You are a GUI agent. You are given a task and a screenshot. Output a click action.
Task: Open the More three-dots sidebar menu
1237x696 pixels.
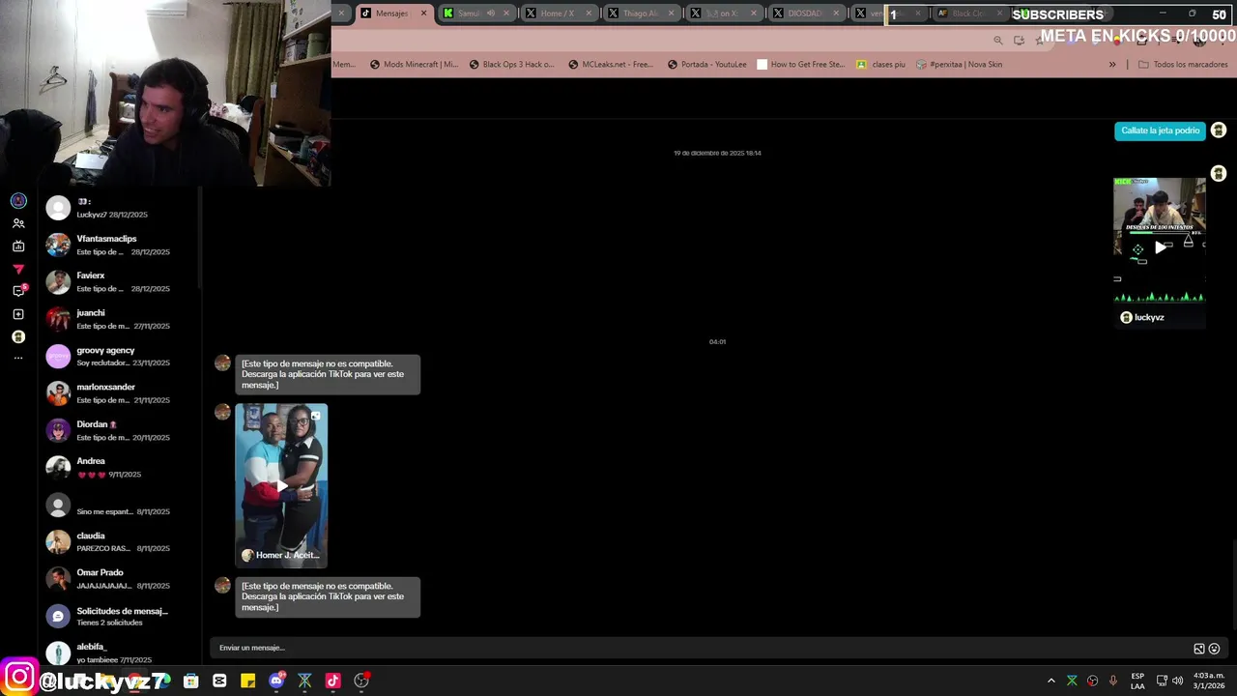[x=18, y=359]
